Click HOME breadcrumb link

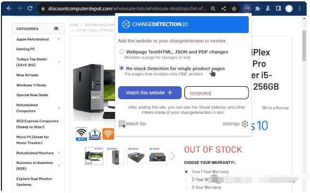tap(74, 25)
